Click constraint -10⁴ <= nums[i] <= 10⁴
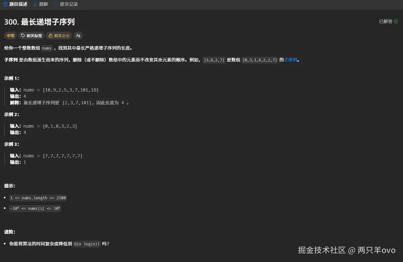The image size is (403, 262). click(x=35, y=209)
